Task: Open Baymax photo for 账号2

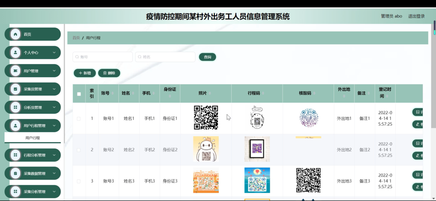Action: (x=206, y=149)
